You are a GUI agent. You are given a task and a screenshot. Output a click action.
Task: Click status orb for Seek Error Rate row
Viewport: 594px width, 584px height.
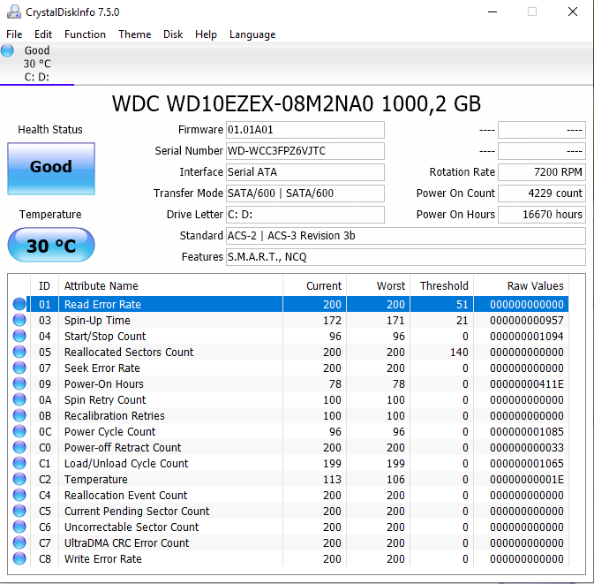(x=19, y=368)
